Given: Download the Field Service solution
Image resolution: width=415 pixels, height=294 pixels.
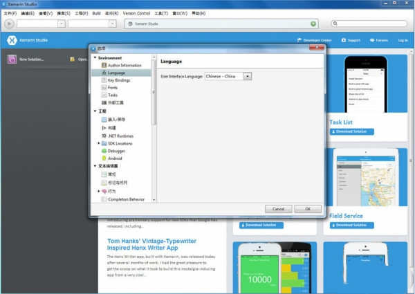Looking at the screenshot, I should click(352, 226).
